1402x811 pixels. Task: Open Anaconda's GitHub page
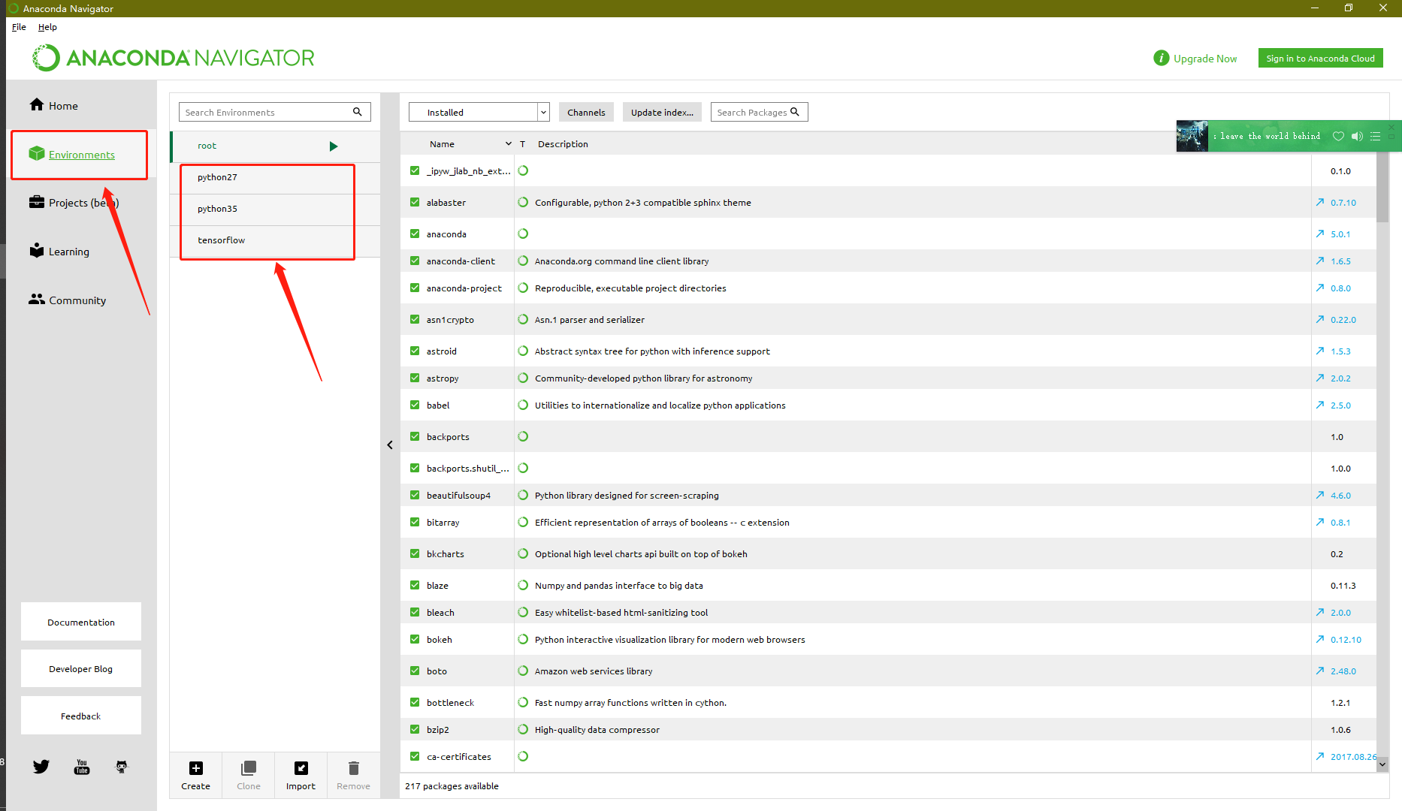pos(121,766)
